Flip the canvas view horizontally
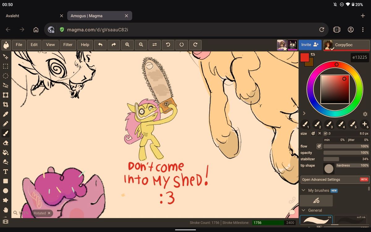Image resolution: width=371 pixels, height=232 pixels. 155,45
